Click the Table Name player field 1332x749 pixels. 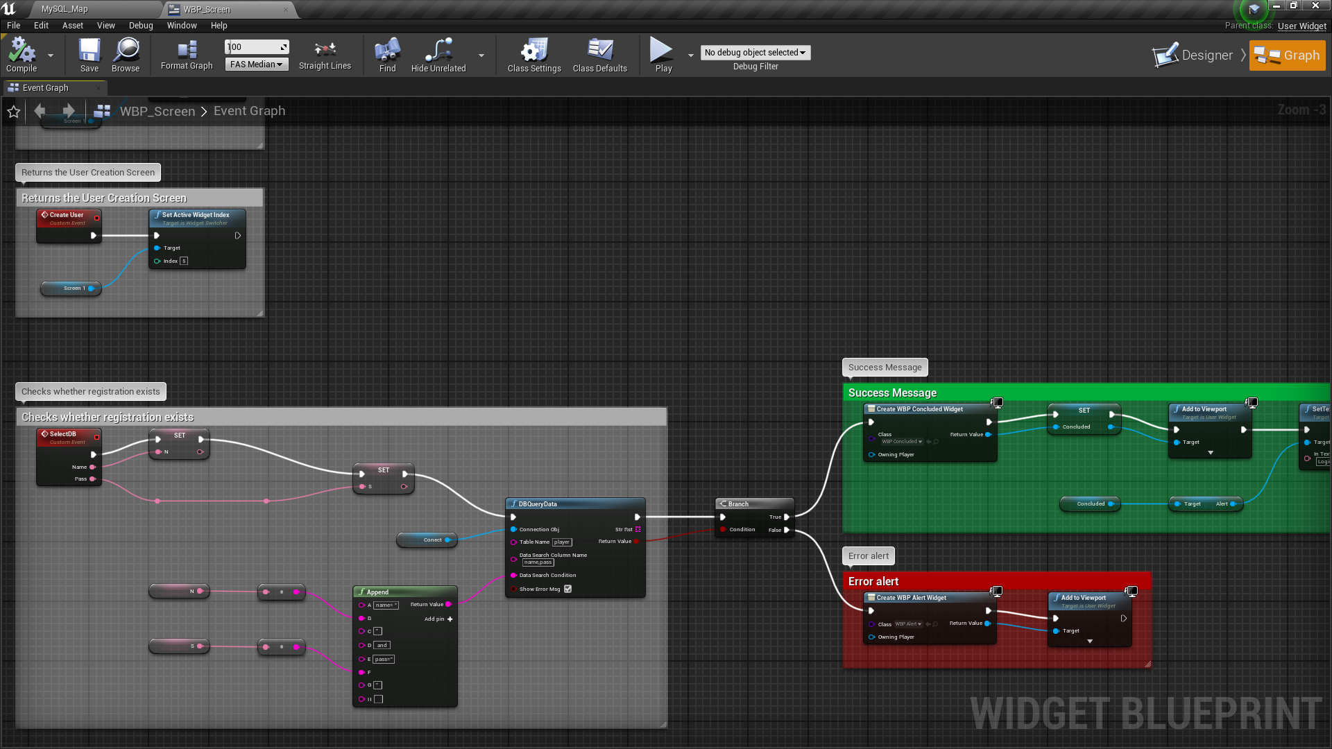coord(562,542)
